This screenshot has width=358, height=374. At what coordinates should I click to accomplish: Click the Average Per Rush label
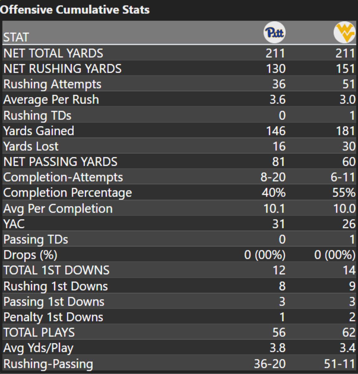point(51,100)
